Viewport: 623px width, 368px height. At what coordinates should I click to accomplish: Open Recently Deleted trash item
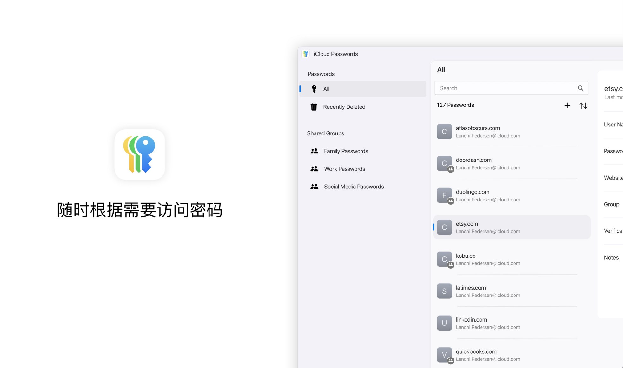[344, 107]
